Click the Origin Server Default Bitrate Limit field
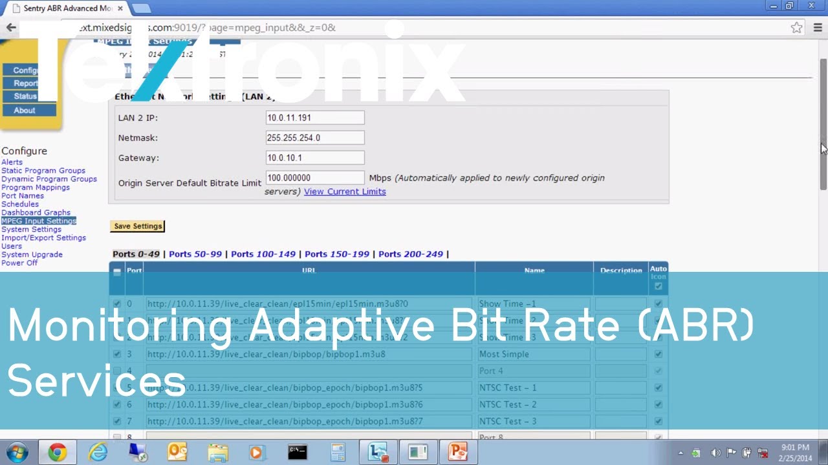The width and height of the screenshot is (828, 465). (x=315, y=178)
